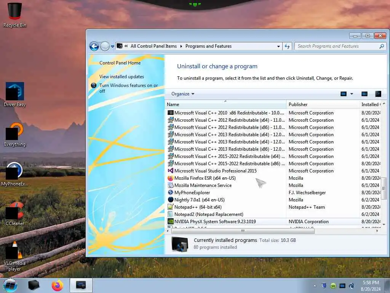Click All Control Panel Items breadcrumb

153,46
